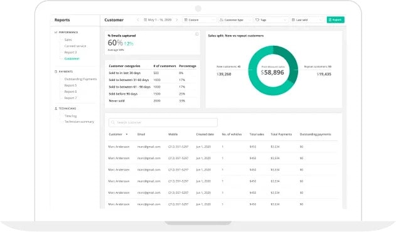Expand the Tags filter dropdown
396x232 pixels.
(x=271, y=19)
